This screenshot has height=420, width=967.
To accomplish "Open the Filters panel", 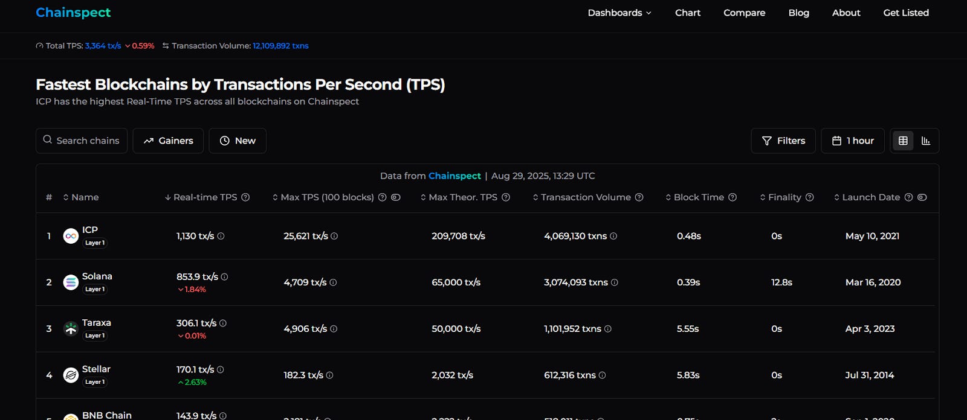I will 783,141.
